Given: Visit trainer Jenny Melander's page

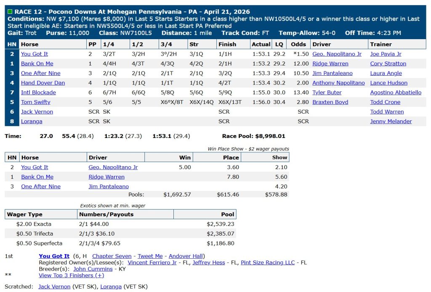Looking at the screenshot, I should tap(391, 122).
